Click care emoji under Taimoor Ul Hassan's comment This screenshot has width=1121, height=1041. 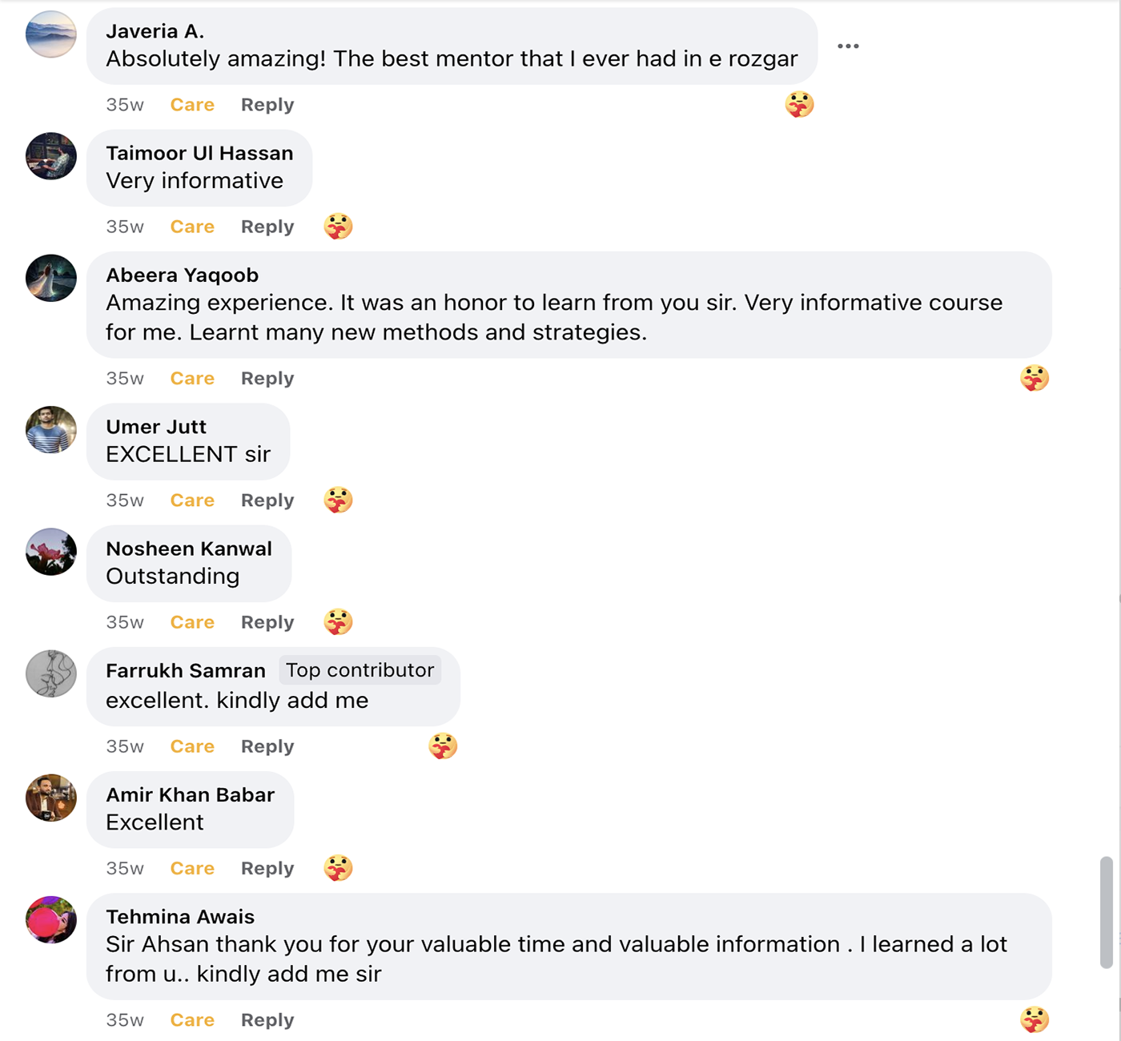338,227
